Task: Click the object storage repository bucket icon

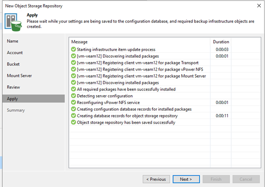Action: click(13, 22)
